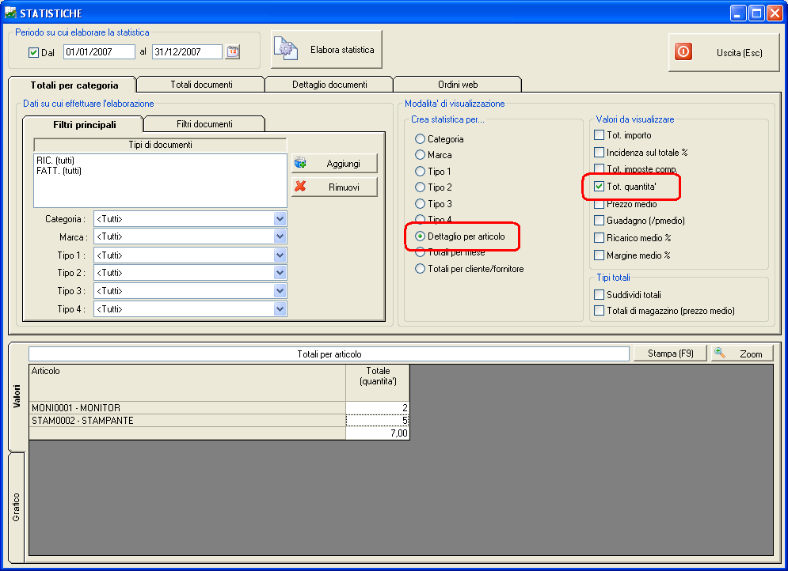Select the Tipo 1 radio option
The width and height of the screenshot is (788, 571).
pos(420,172)
